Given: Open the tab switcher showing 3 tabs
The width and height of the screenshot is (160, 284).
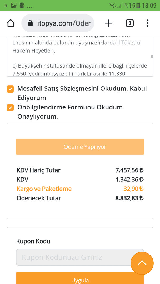Looking at the screenshot, I should (129, 23).
